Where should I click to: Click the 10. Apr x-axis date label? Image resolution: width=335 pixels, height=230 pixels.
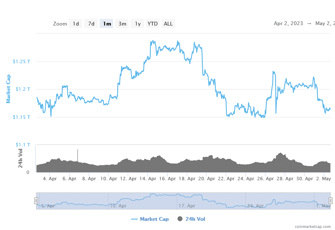108,179
